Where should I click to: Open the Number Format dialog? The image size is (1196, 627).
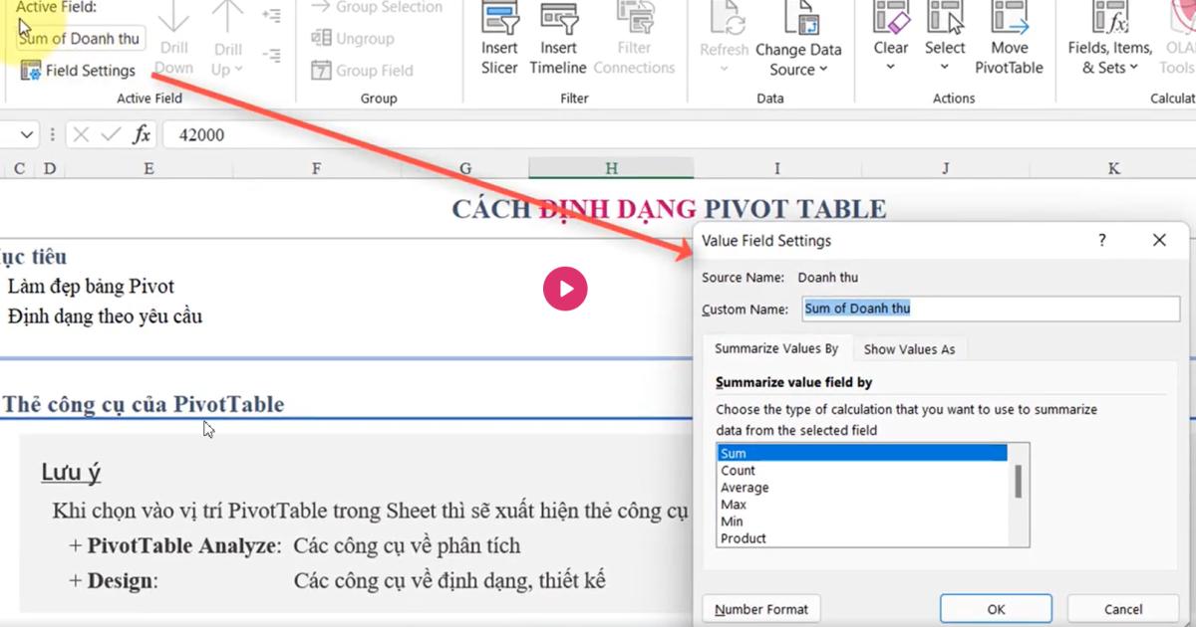[x=760, y=608]
